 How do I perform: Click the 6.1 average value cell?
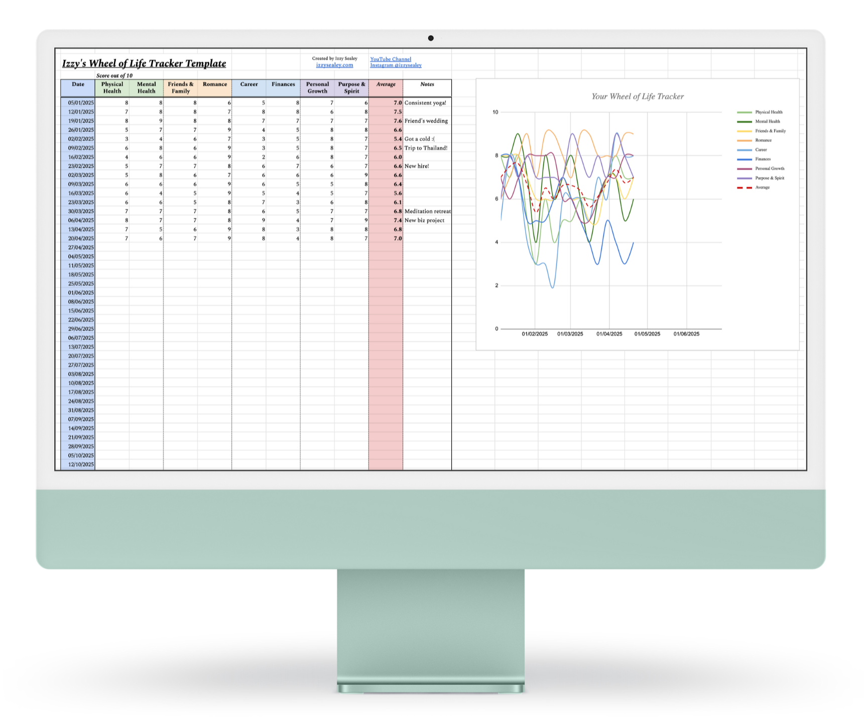tap(386, 202)
